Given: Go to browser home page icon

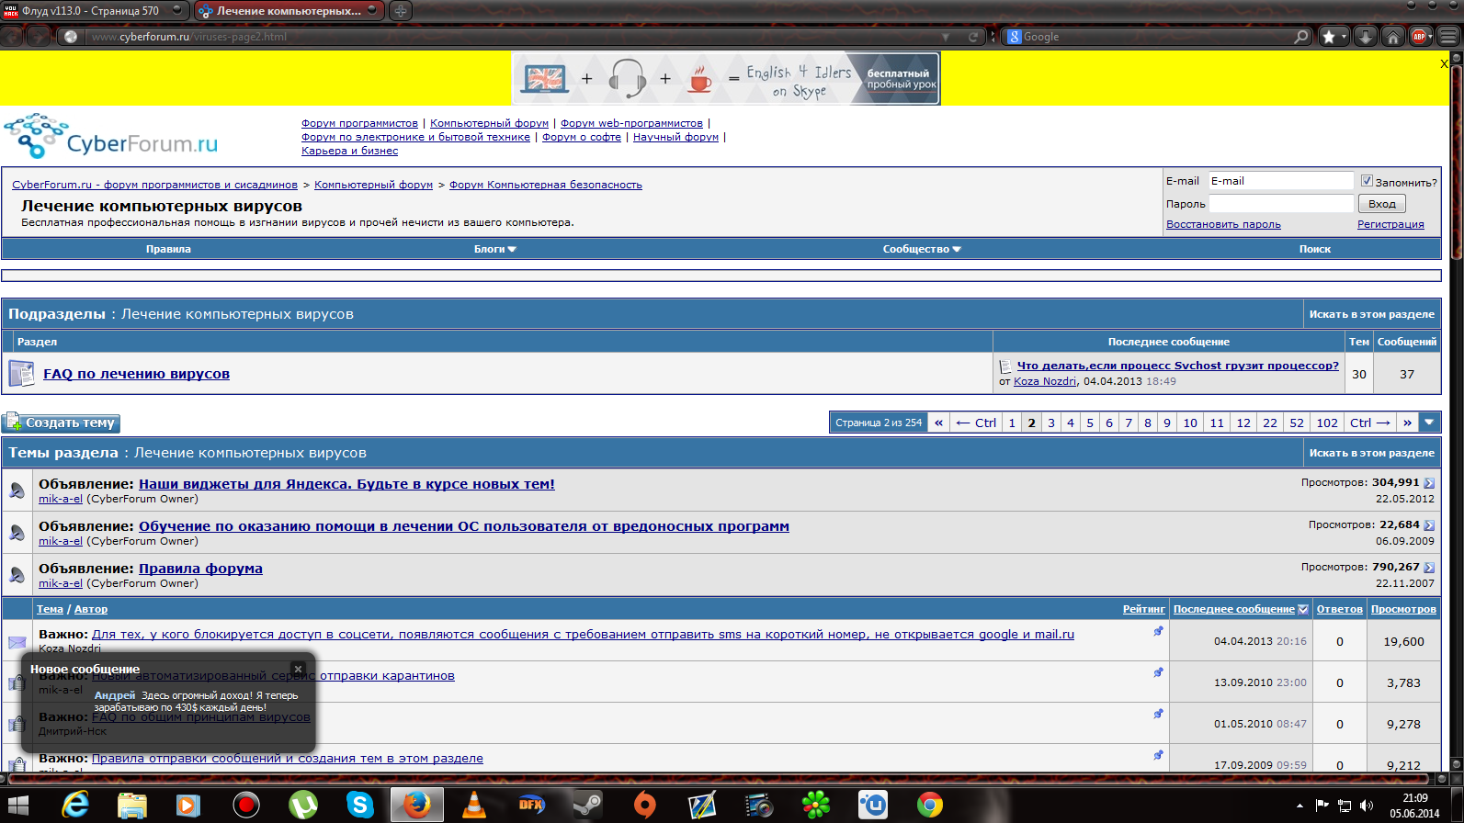Looking at the screenshot, I should click(x=1393, y=37).
